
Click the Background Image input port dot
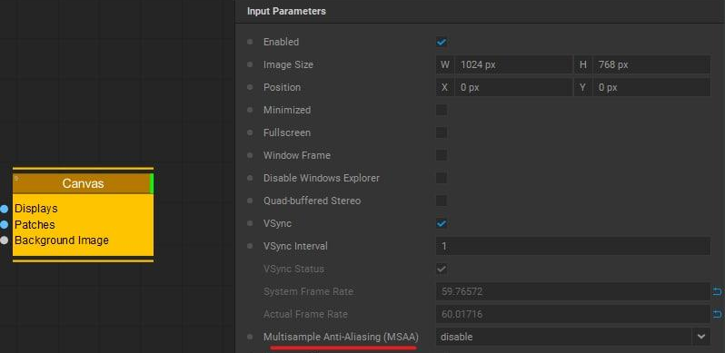(x=5, y=240)
